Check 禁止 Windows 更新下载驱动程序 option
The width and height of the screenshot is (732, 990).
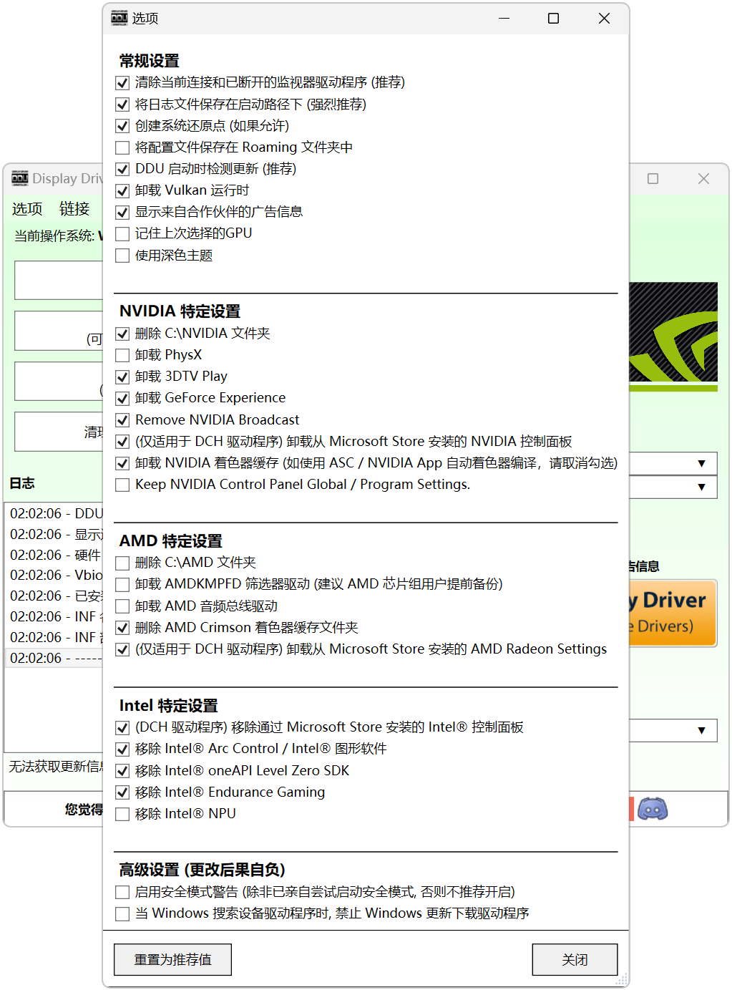pyautogui.click(x=122, y=913)
